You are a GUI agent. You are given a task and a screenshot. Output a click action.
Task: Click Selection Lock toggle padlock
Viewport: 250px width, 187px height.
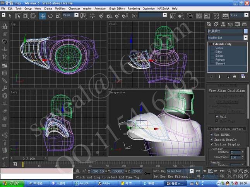click(x=77, y=171)
